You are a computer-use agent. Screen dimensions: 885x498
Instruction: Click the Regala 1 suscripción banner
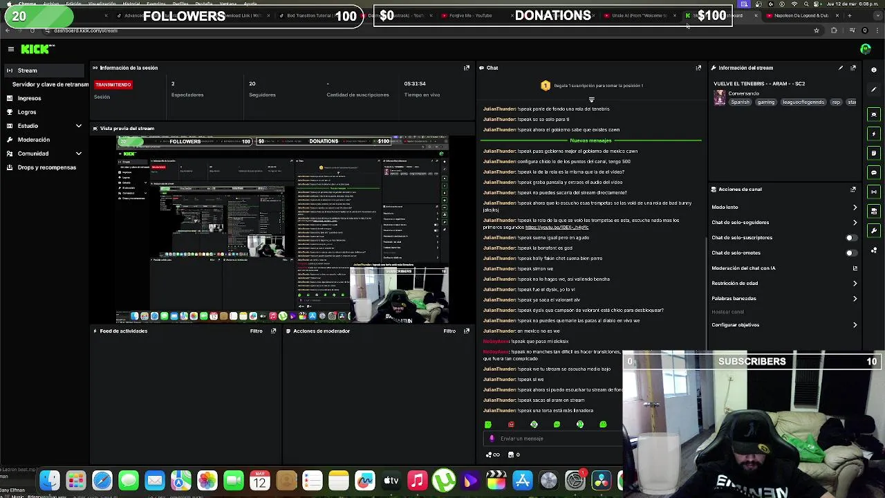pos(592,86)
